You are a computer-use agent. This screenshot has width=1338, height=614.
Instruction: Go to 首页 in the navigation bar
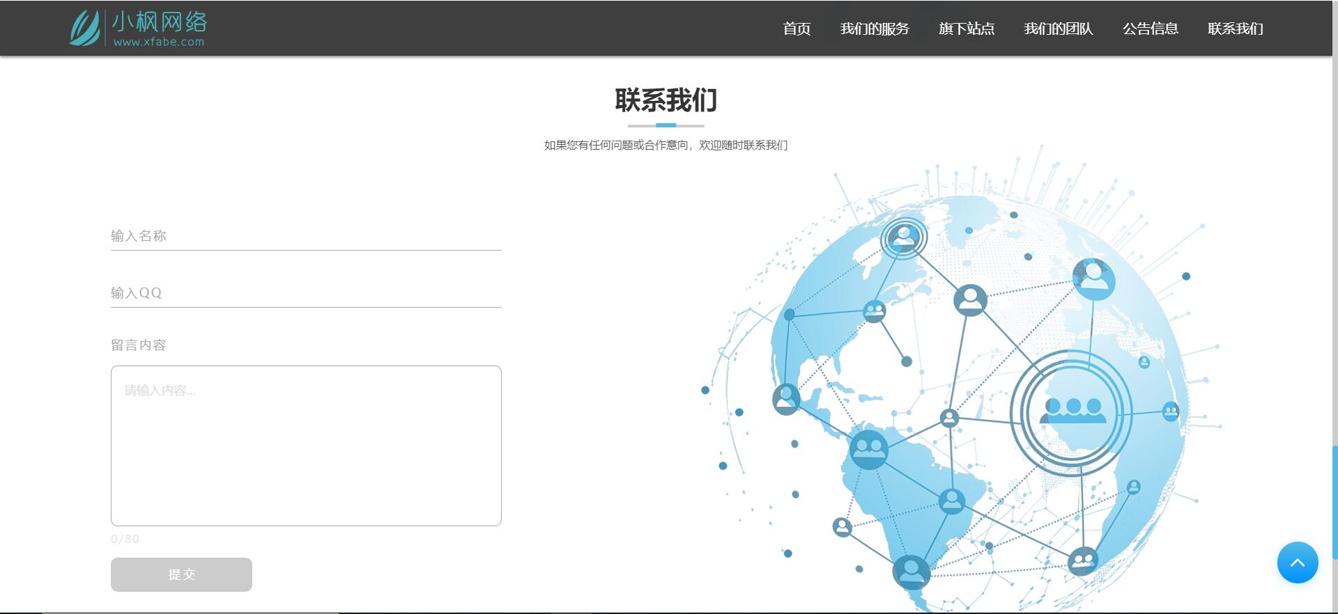pos(797,29)
